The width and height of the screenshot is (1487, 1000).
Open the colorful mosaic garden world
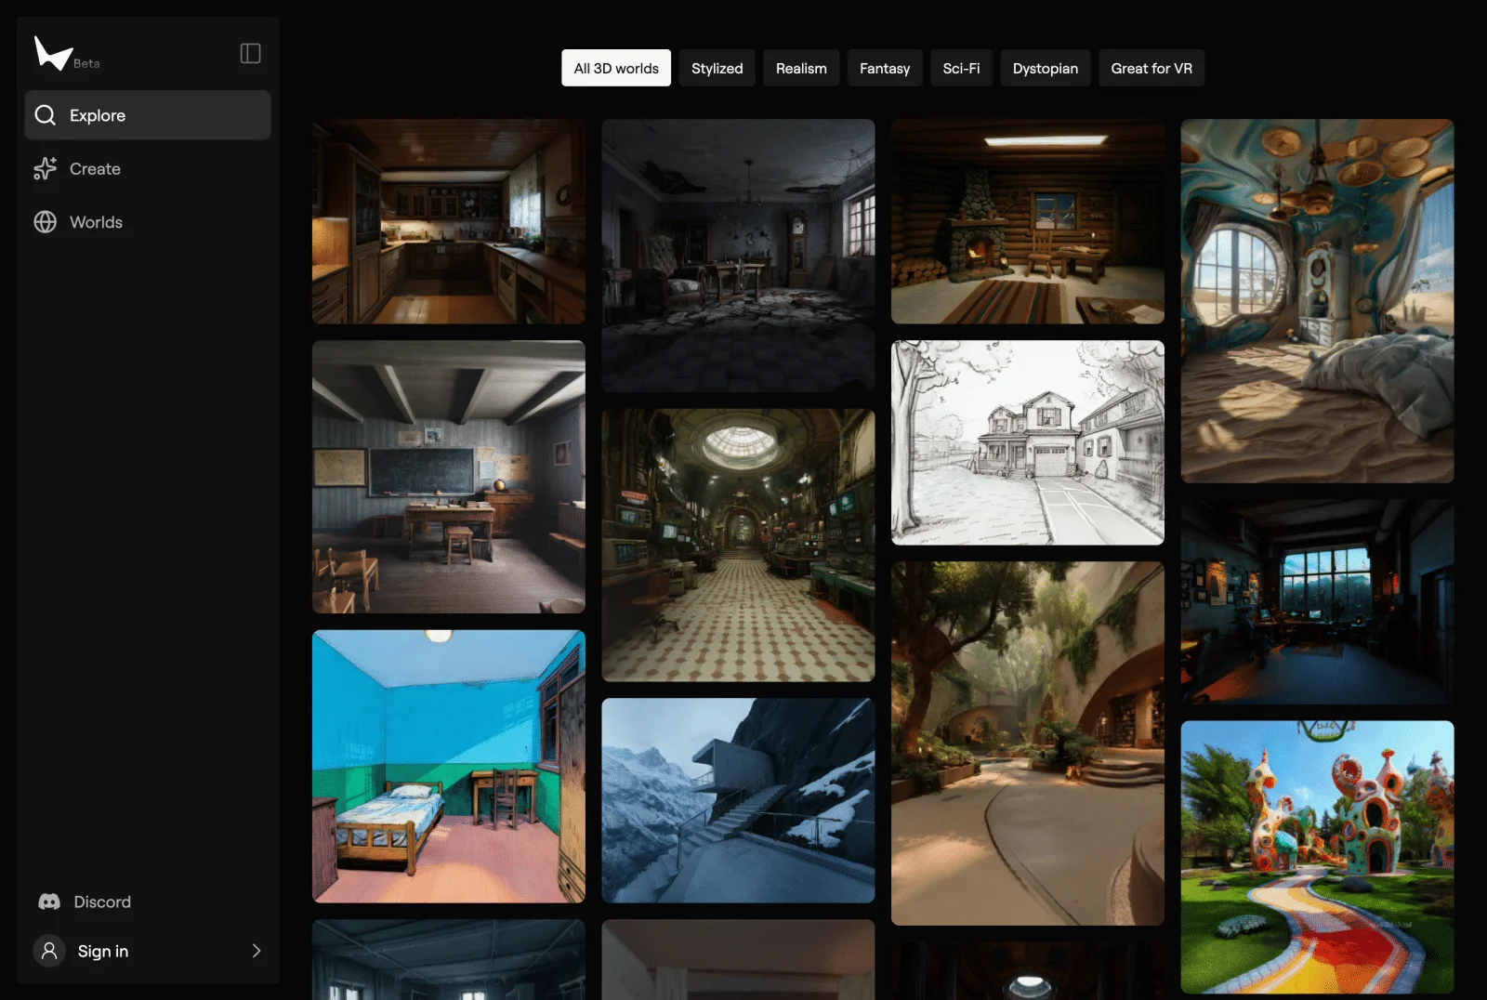pyautogui.click(x=1316, y=857)
